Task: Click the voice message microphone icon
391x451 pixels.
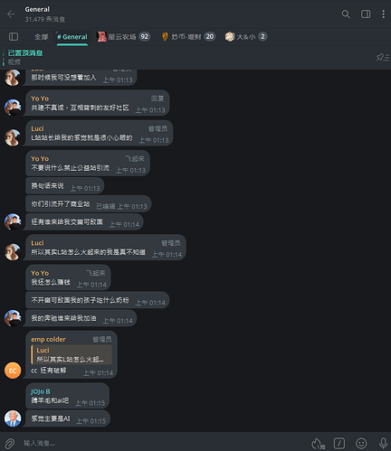Action: tap(383, 443)
